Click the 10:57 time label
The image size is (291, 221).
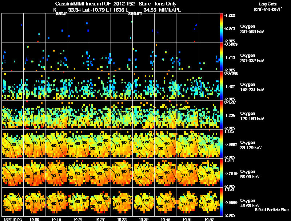(209, 219)
